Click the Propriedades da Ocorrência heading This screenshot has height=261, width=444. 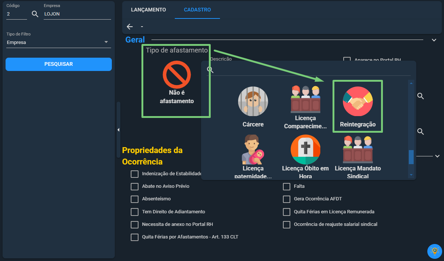coord(152,156)
